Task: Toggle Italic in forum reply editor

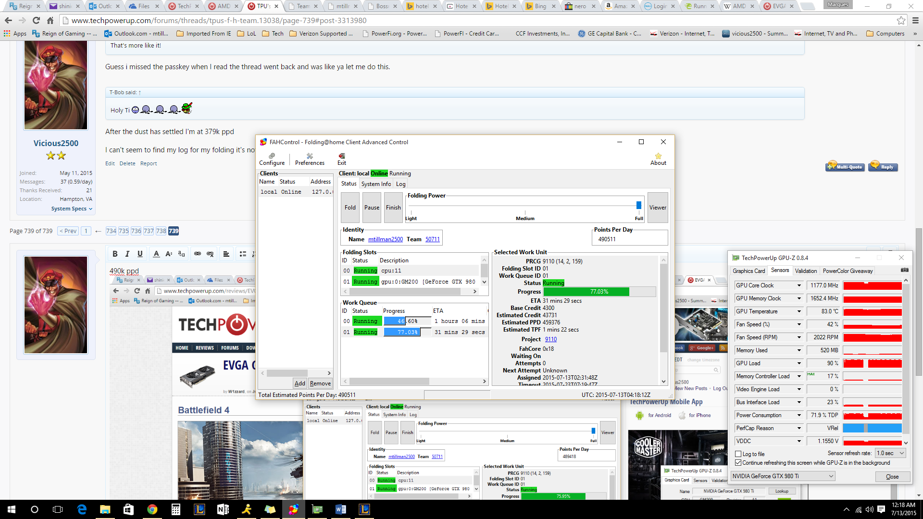Action: tap(127, 254)
